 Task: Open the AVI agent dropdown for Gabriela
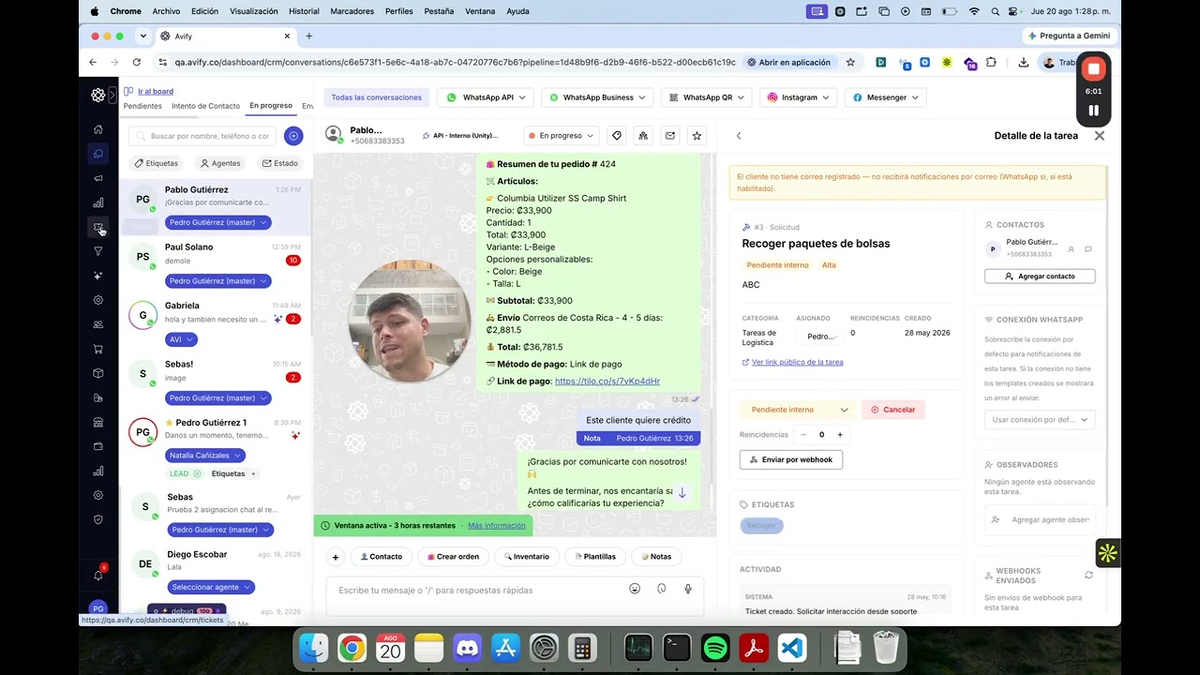pyautogui.click(x=181, y=339)
